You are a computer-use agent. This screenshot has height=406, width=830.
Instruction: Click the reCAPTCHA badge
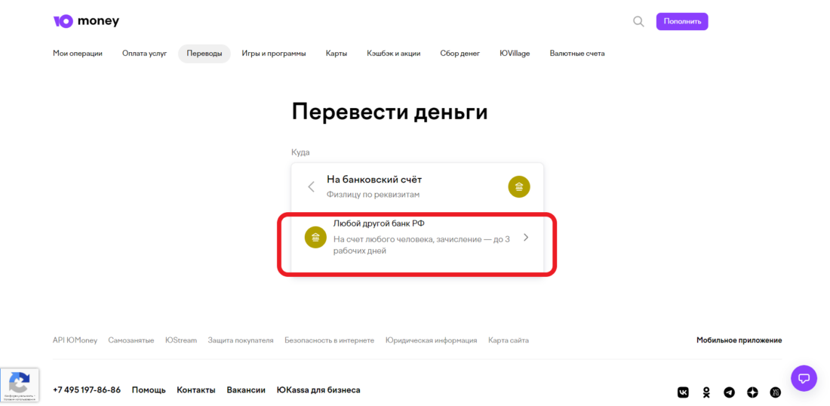(x=19, y=384)
